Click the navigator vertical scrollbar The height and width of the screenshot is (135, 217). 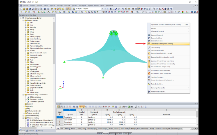54,43
